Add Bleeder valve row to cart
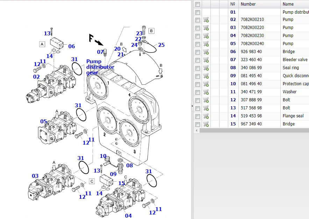 click(206, 60)
